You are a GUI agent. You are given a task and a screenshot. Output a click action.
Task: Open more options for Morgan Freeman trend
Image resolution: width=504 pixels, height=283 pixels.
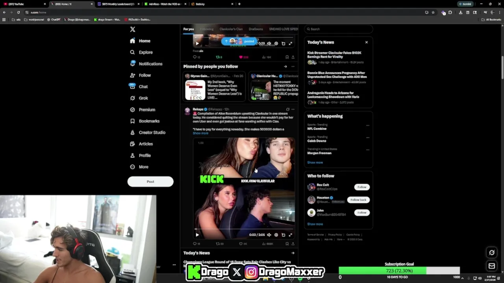coord(368,150)
